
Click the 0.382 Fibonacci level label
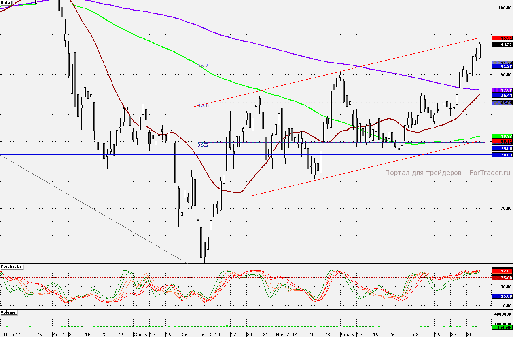[203, 145]
